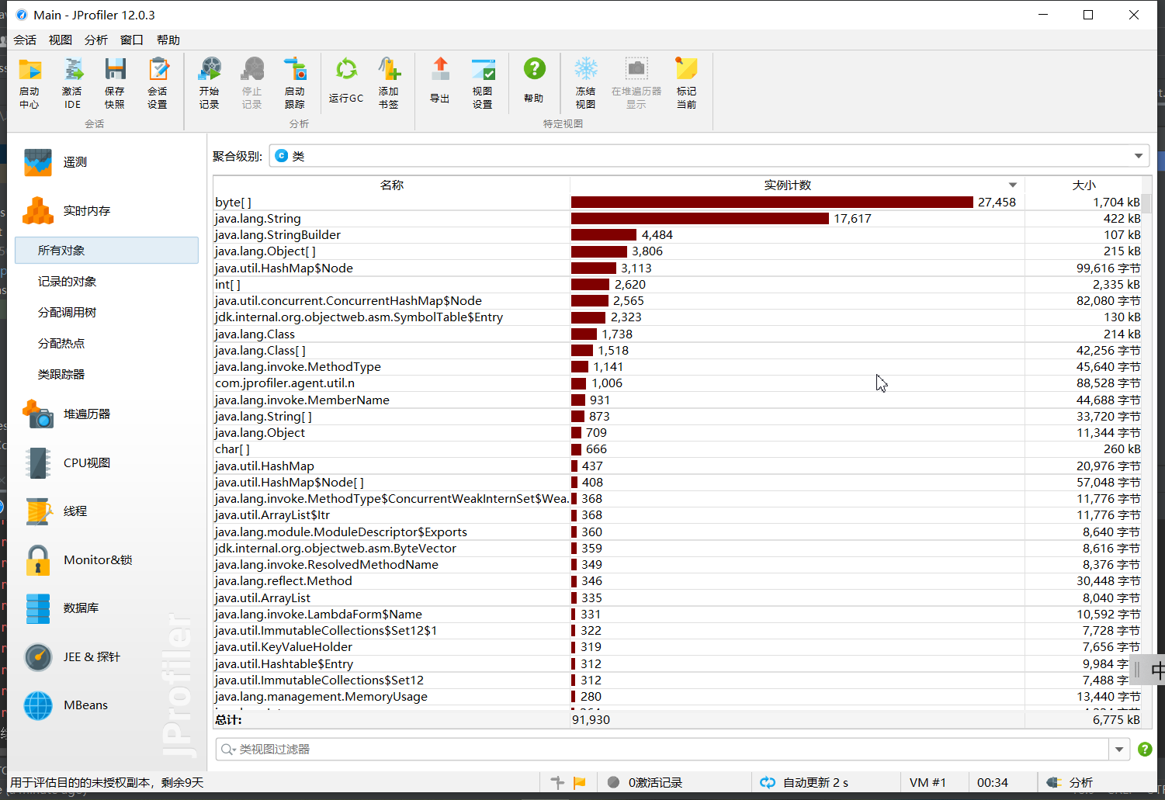Click the VM #1 status bar entry

tap(927, 782)
